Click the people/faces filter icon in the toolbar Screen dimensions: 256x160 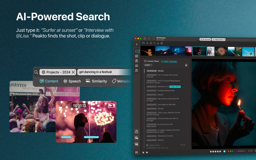[x=158, y=43]
